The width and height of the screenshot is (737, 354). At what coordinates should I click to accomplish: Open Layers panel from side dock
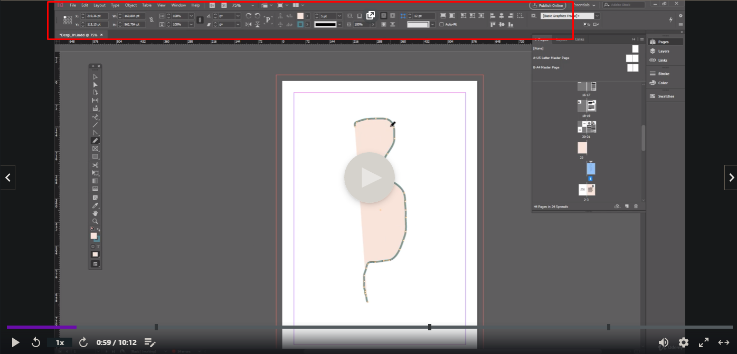click(x=663, y=51)
